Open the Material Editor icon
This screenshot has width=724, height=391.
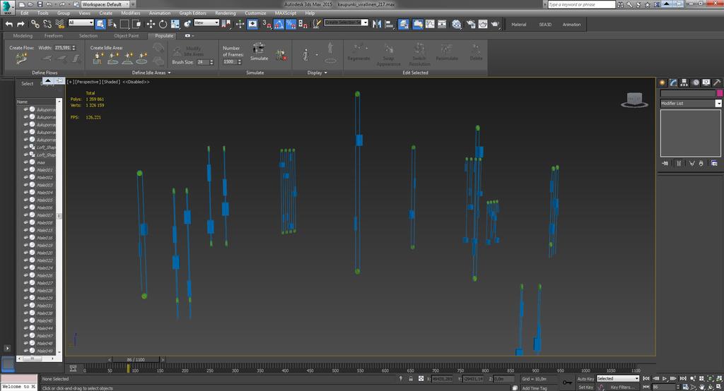coord(456,24)
